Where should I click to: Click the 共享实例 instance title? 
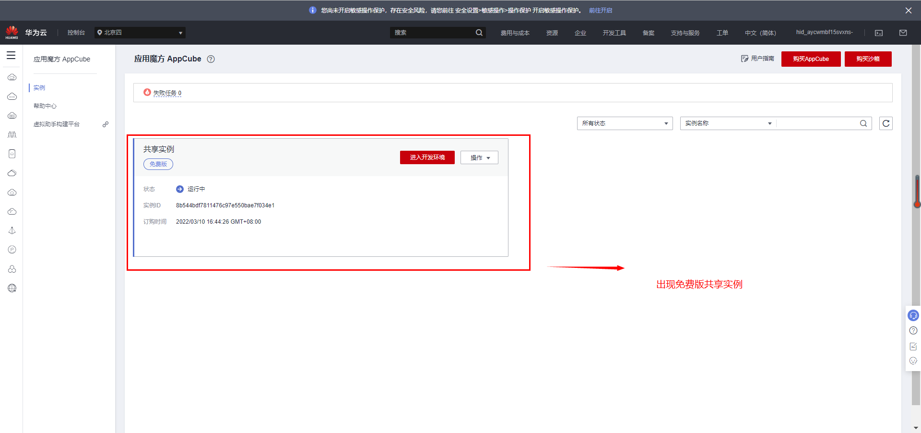159,149
